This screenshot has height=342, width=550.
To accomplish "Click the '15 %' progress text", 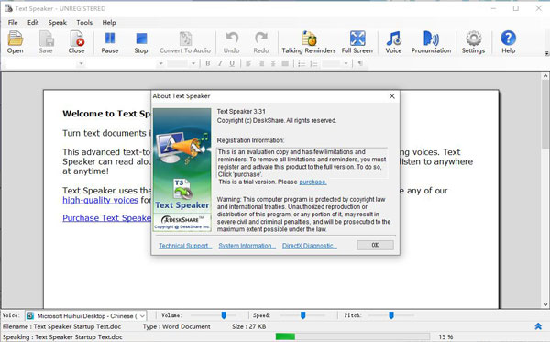I will pyautogui.click(x=445, y=336).
